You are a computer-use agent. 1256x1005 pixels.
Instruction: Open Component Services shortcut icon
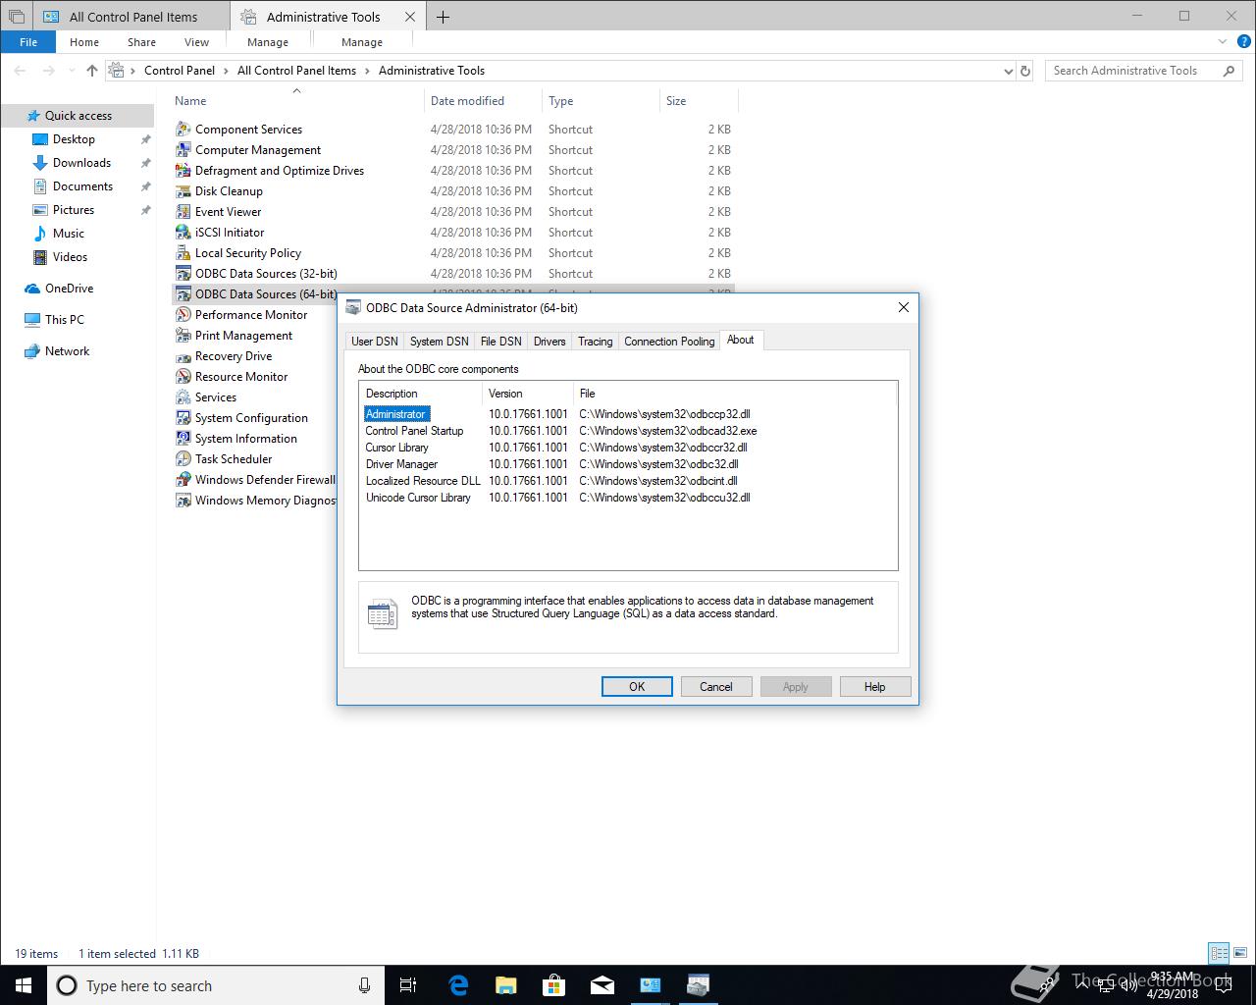tap(183, 129)
